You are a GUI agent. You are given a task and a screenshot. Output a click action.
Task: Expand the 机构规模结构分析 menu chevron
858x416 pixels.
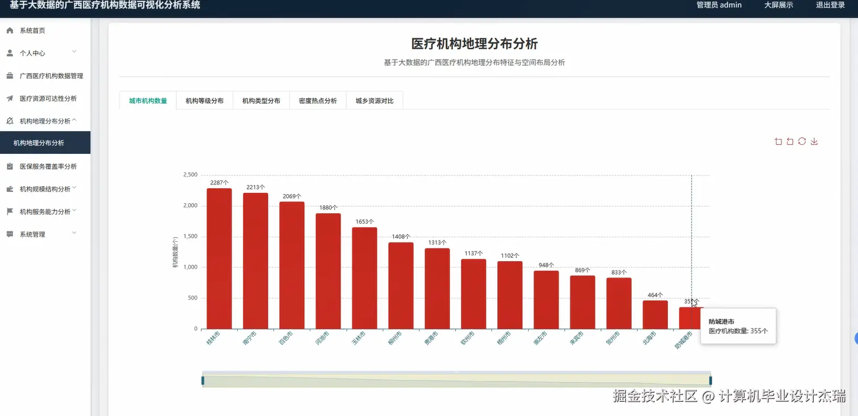74,188
